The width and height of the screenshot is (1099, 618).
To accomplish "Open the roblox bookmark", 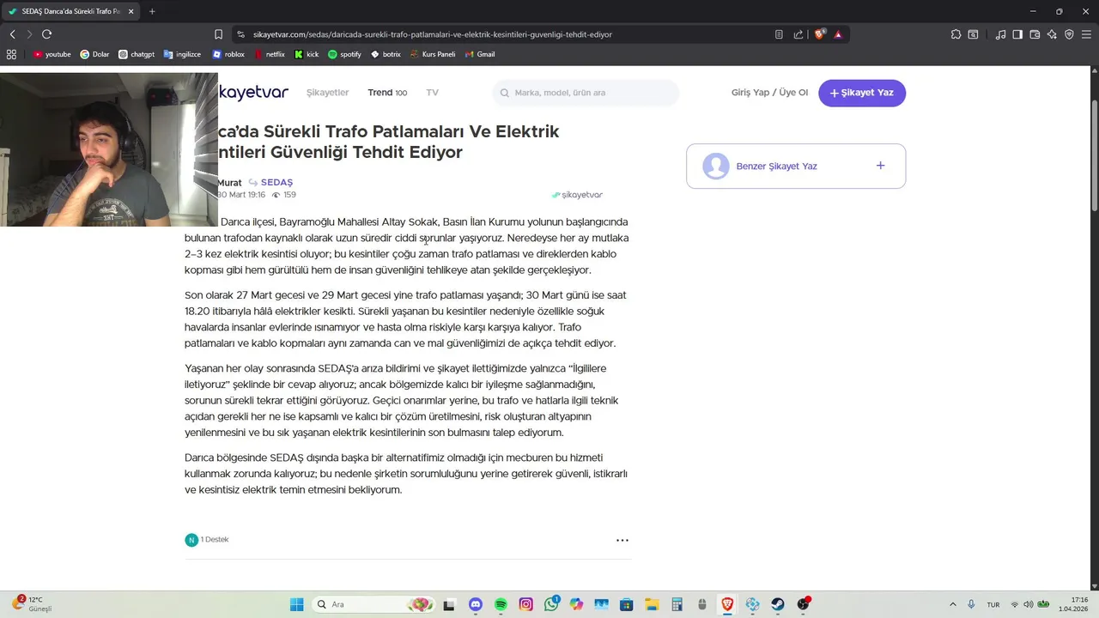I will click(228, 54).
